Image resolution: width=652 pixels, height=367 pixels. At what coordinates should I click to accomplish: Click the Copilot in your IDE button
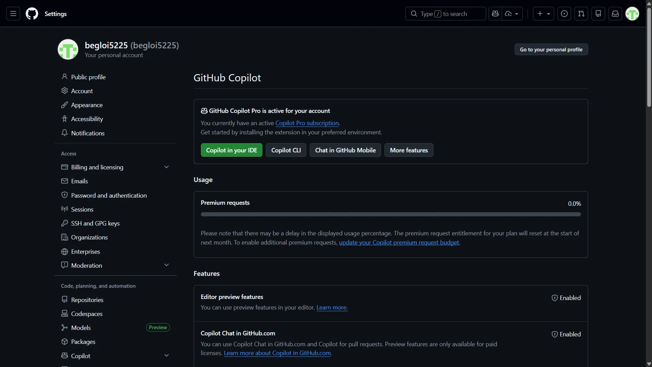(x=231, y=150)
